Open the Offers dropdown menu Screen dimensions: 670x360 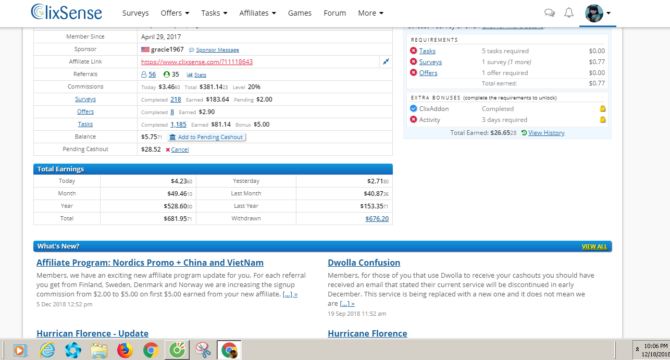coord(175,13)
